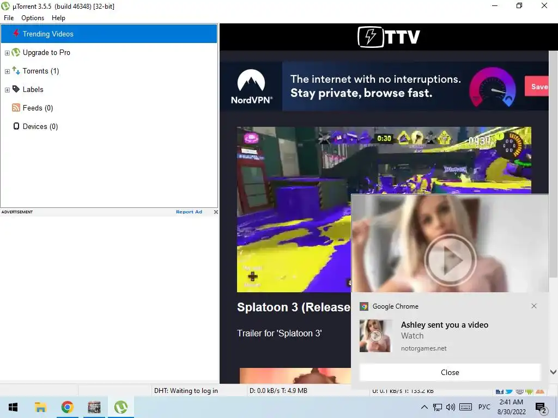This screenshot has width=558, height=418.
Task: Click the Trailer for 'Splatoon 3' description
Action: pyautogui.click(x=280, y=334)
